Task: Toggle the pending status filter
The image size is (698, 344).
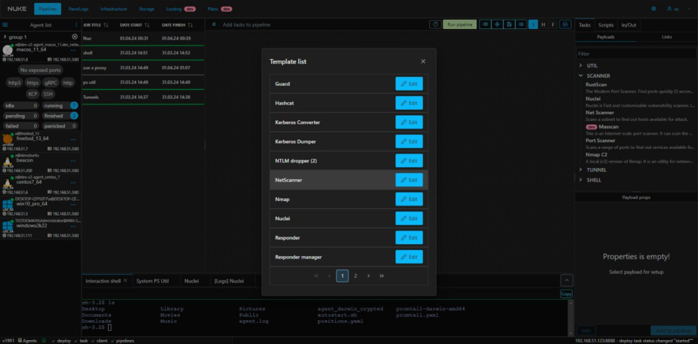Action: click(x=21, y=116)
